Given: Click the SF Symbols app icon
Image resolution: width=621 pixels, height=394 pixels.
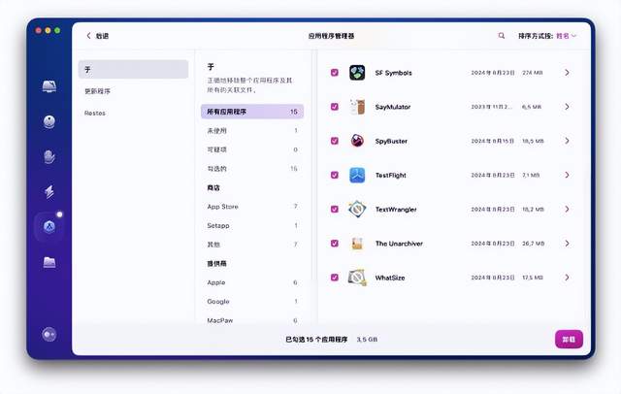Looking at the screenshot, I should pyautogui.click(x=357, y=73).
